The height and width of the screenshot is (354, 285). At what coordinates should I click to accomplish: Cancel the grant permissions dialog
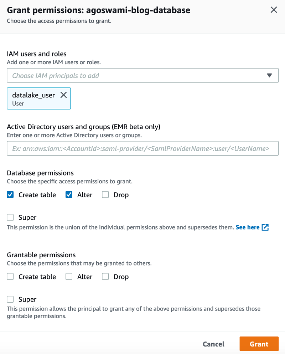coord(213,344)
